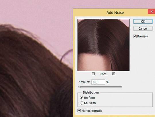The width and height of the screenshot is (155, 117).
Task: Click the 100% preview zoom label
Action: 103,74
